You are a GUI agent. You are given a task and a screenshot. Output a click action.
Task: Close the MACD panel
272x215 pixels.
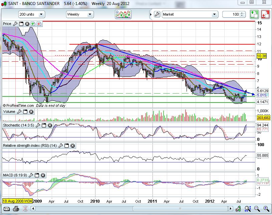[x=43, y=175]
